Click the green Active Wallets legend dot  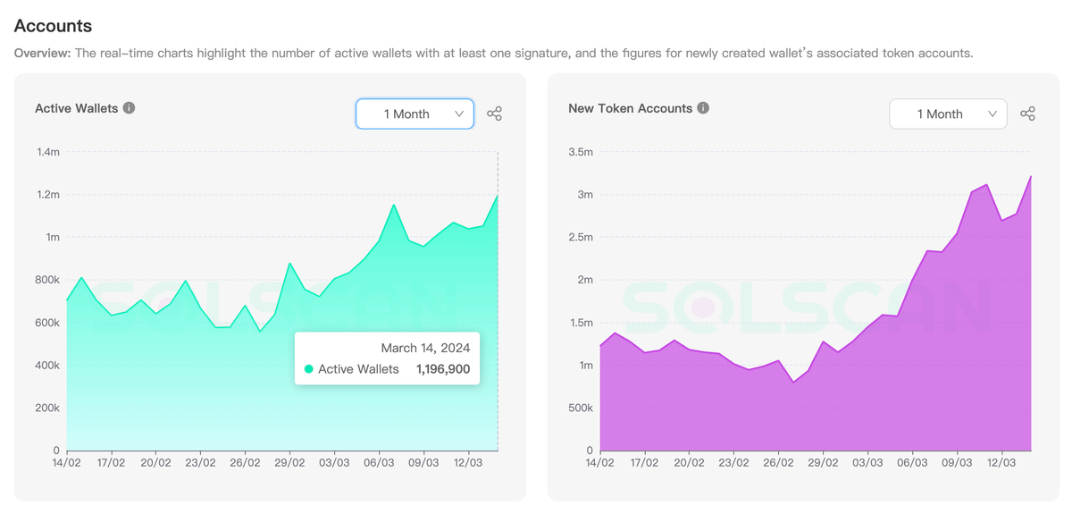tap(309, 369)
